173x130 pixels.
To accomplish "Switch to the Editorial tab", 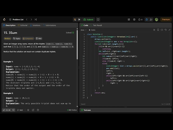I will click(23, 25).
